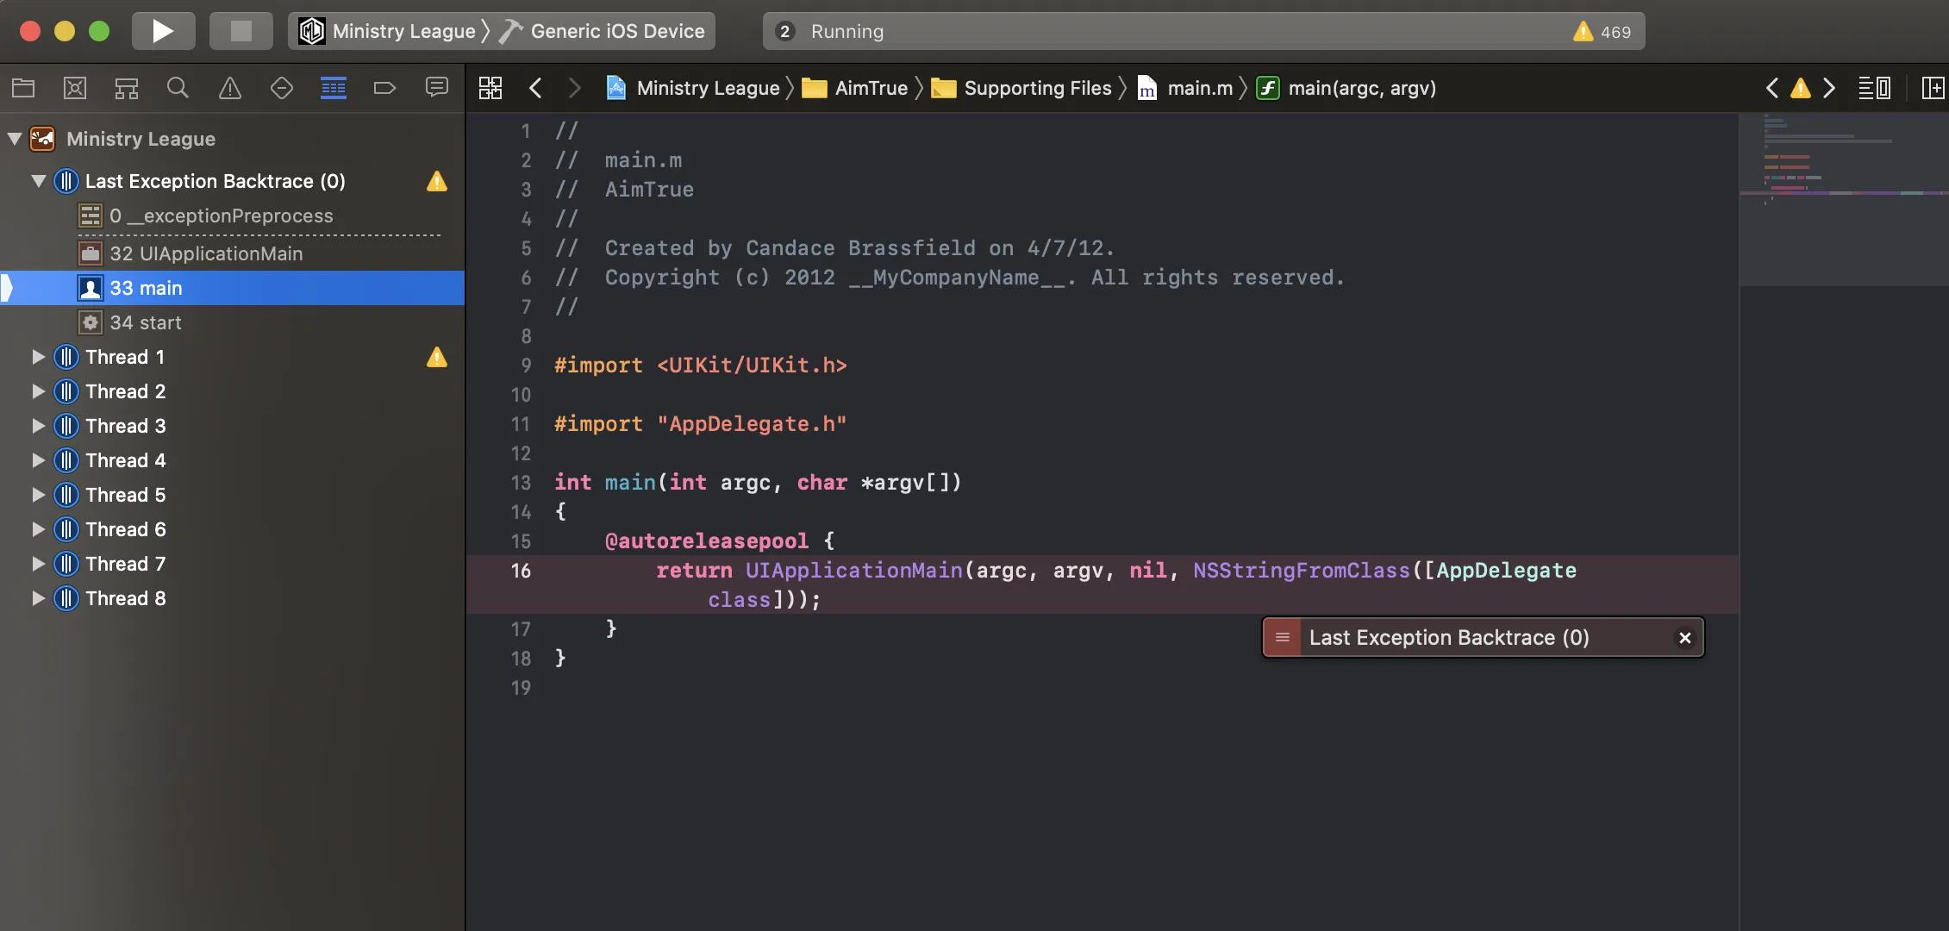This screenshot has width=1949, height=931.
Task: Open the Symbol navigator icon
Action: 127,88
